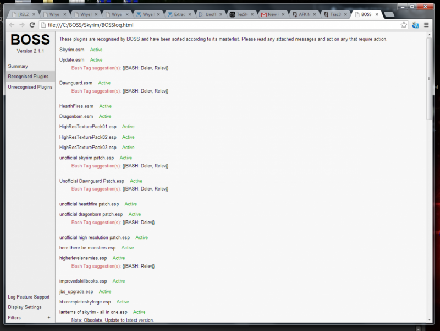This screenshot has height=331, width=440.
Task: Click the here there be monsters.esp entry
Action: coord(87,248)
